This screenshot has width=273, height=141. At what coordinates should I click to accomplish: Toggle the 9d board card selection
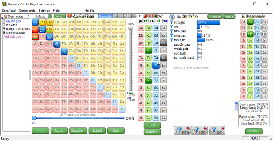point(156,65)
